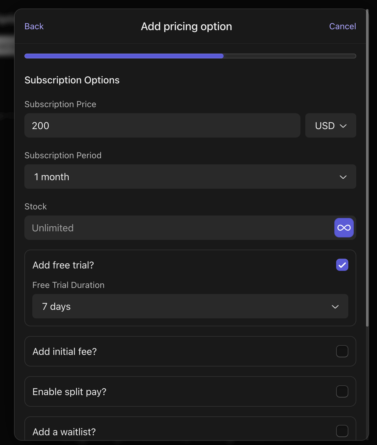Screen dimensions: 377x445
Task: Check the Add a waitlist option
Action: pyautogui.click(x=342, y=431)
